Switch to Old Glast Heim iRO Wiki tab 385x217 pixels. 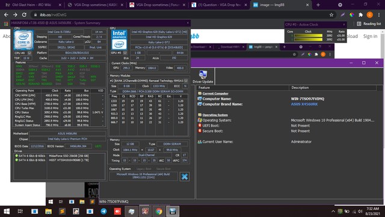click(x=32, y=5)
